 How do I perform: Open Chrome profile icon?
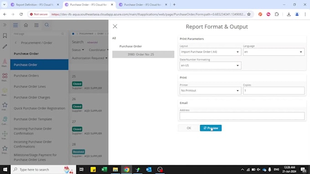297,14
